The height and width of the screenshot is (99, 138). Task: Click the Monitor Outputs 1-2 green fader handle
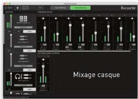pos(11,16)
